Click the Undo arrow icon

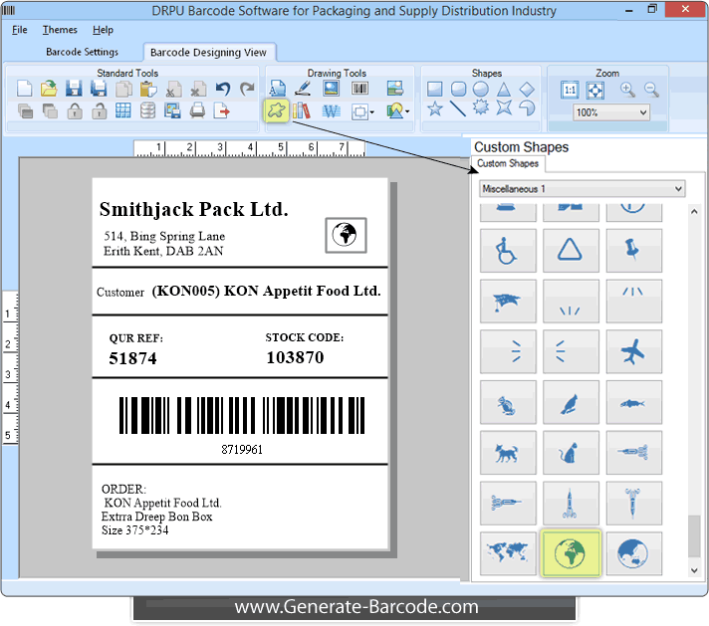pos(222,89)
